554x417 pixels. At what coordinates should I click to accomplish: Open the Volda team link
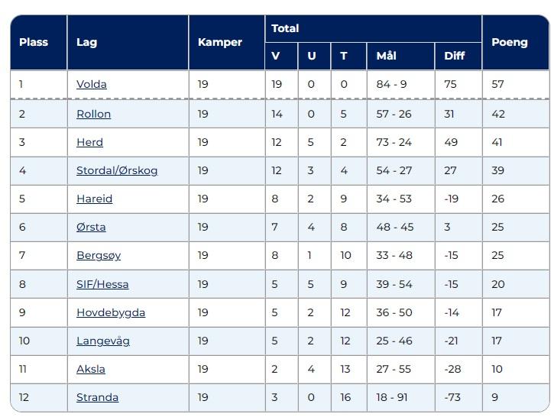pyautogui.click(x=92, y=84)
